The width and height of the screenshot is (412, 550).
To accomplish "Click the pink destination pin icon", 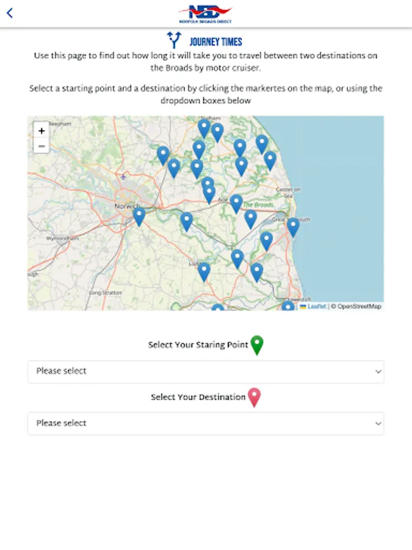I will tap(254, 397).
